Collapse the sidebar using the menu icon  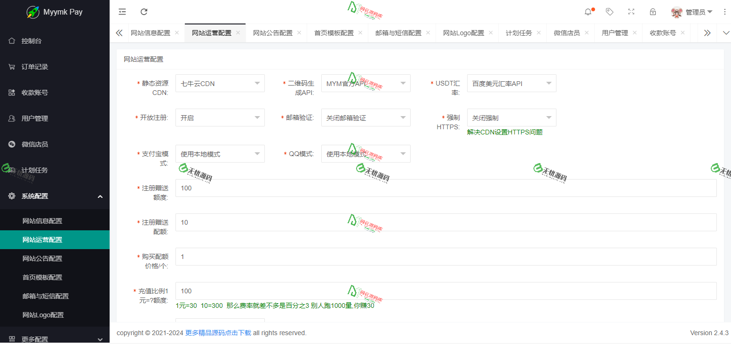[x=122, y=12]
